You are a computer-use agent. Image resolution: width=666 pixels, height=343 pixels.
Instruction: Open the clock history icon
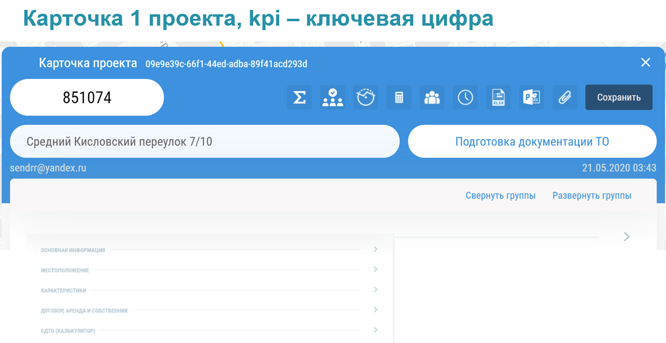click(x=465, y=97)
